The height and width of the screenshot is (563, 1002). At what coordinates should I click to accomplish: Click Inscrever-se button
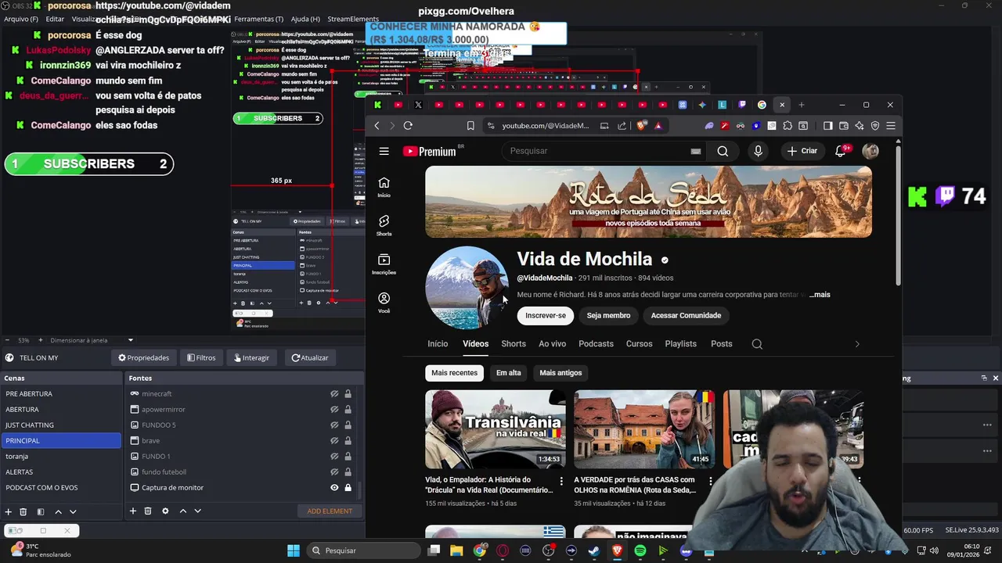tap(546, 315)
